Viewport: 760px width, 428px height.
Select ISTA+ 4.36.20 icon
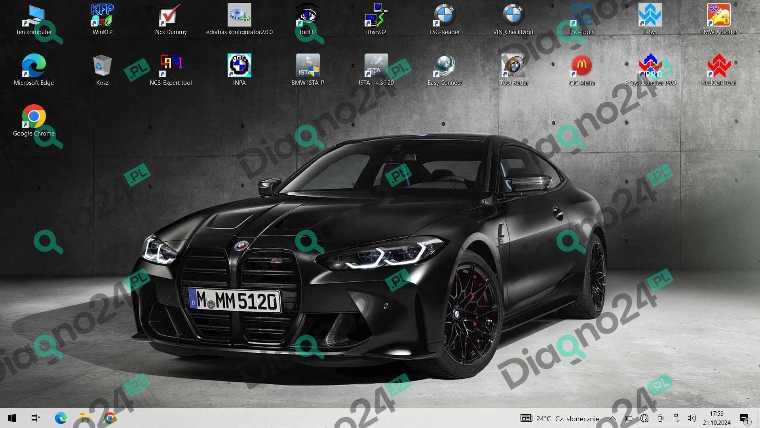(x=376, y=70)
